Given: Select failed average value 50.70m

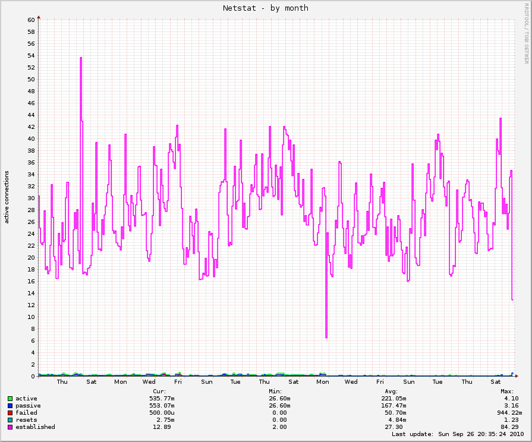Looking at the screenshot, I should pos(395,413).
